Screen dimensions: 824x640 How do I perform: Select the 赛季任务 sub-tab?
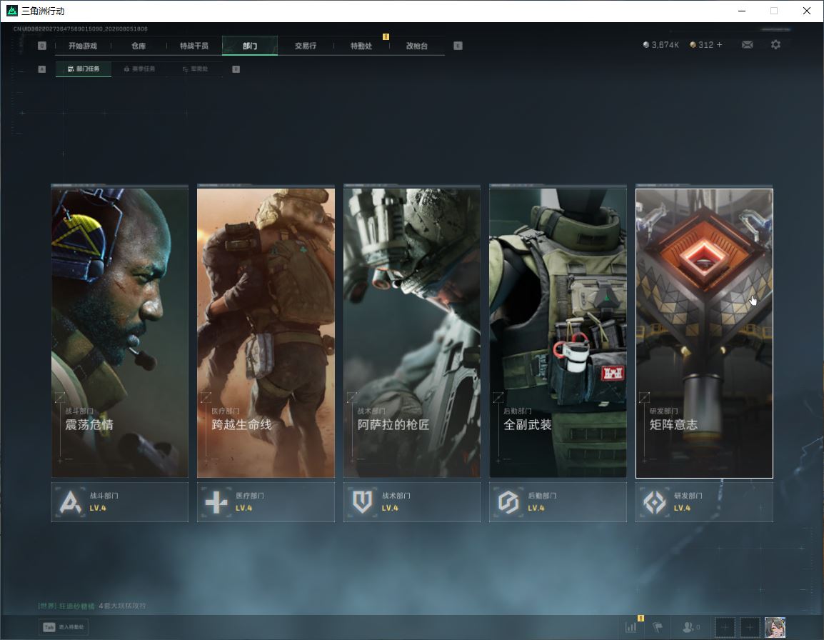coord(139,69)
